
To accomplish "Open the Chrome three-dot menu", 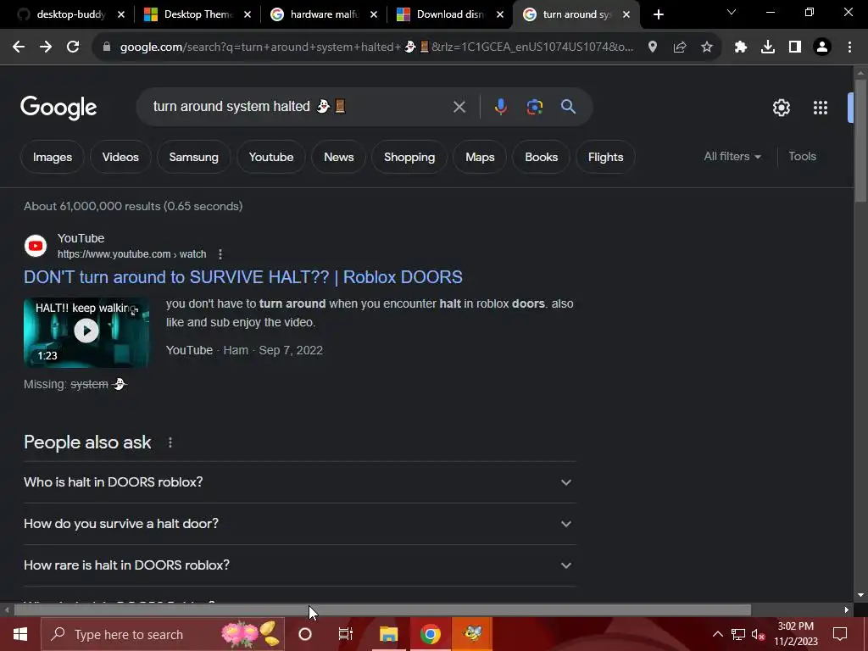I will (x=849, y=47).
